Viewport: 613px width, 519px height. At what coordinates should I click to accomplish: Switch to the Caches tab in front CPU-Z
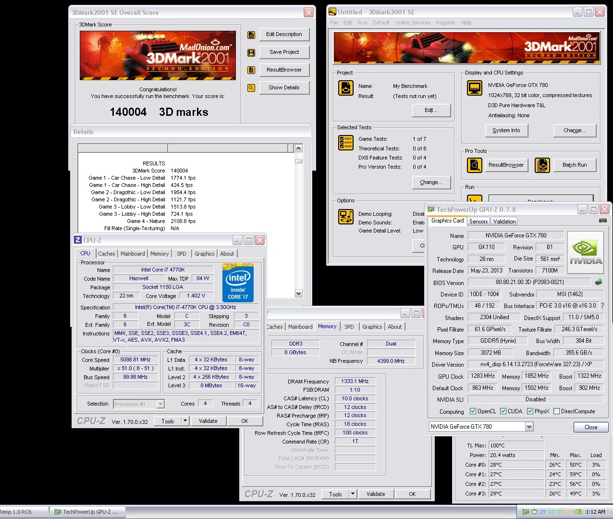coord(107,254)
